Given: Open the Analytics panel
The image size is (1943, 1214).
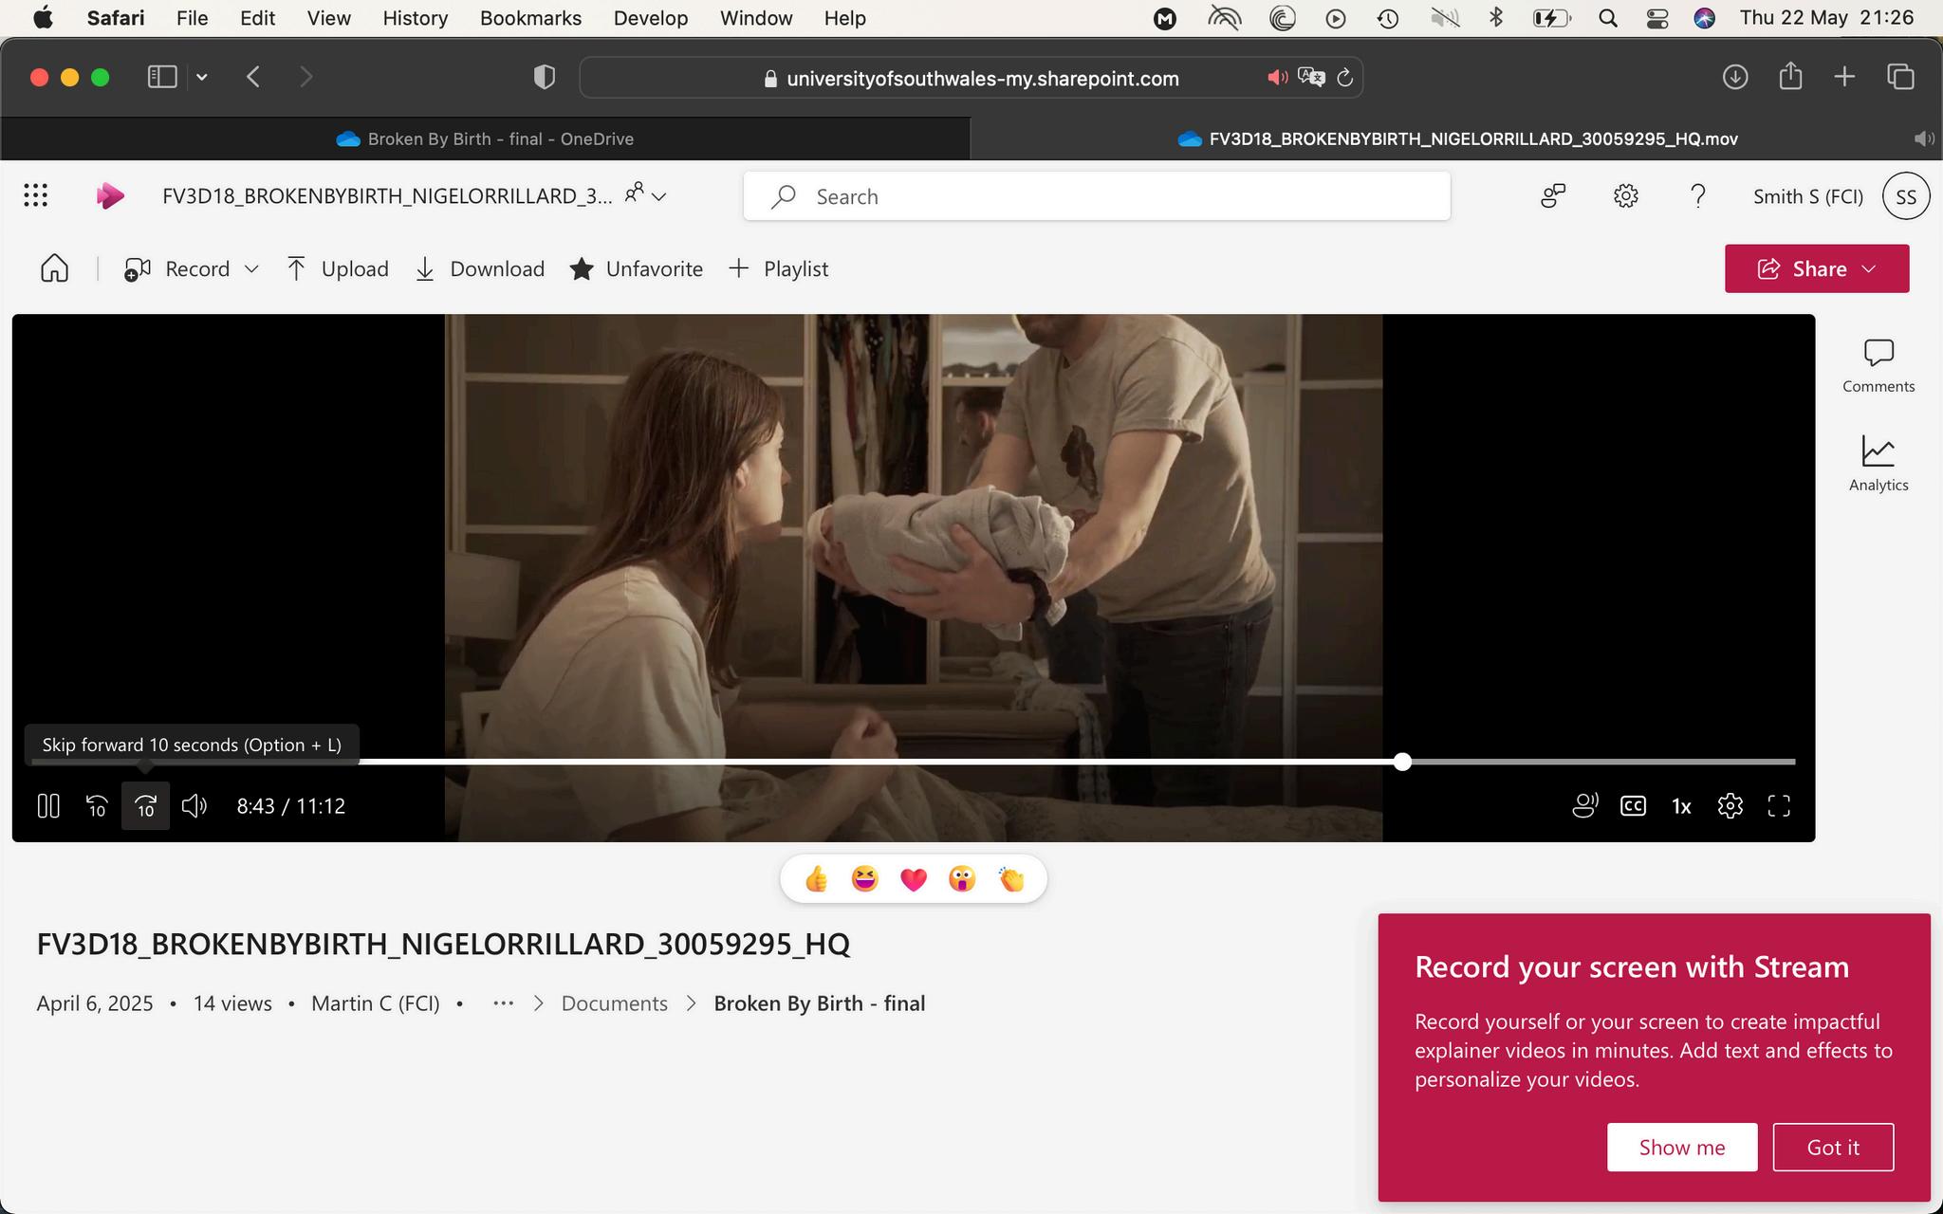Looking at the screenshot, I should point(1878,464).
